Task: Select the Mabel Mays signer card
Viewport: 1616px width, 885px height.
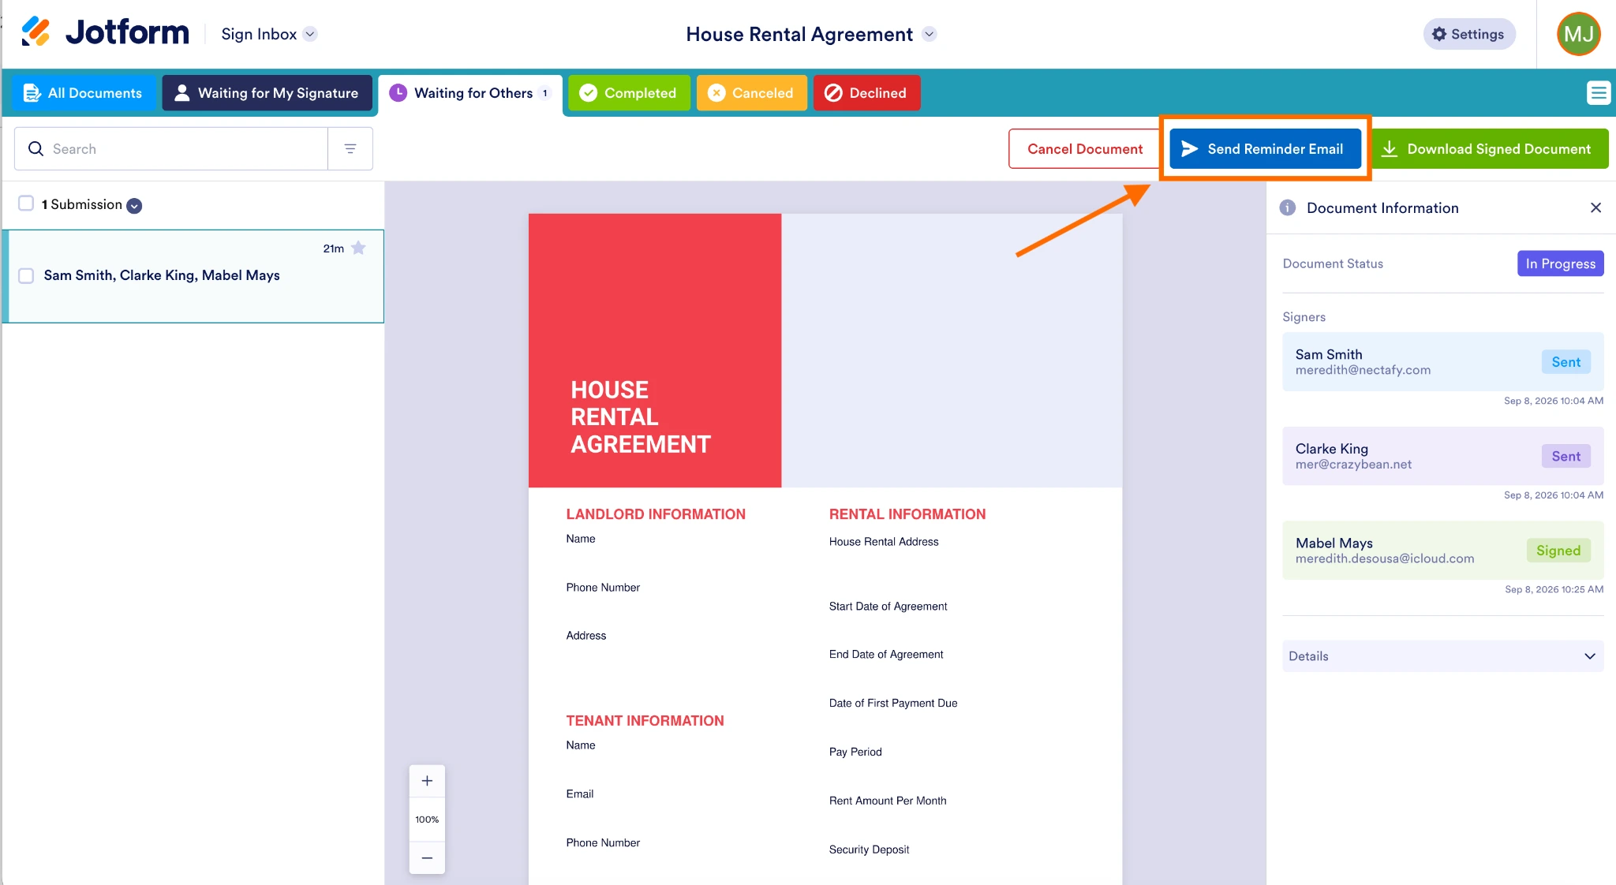Action: [1442, 551]
